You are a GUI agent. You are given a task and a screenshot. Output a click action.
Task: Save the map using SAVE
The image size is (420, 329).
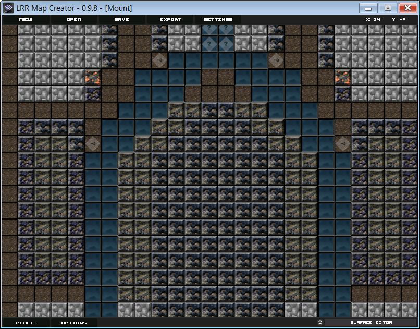(x=121, y=20)
